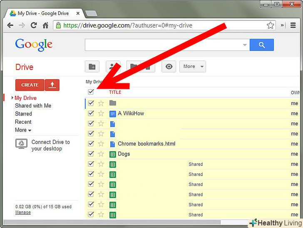The image size is (303, 228).
Task: Go to the browser home icon
Action: pyautogui.click(x=45, y=25)
